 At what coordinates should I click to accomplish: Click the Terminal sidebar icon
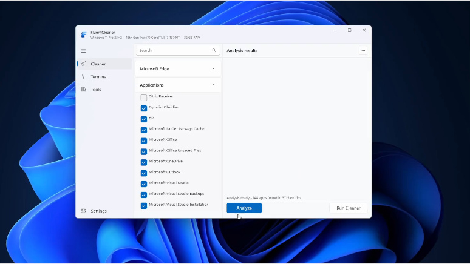83,76
